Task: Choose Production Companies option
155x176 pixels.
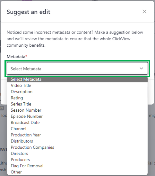Action: [77, 147]
